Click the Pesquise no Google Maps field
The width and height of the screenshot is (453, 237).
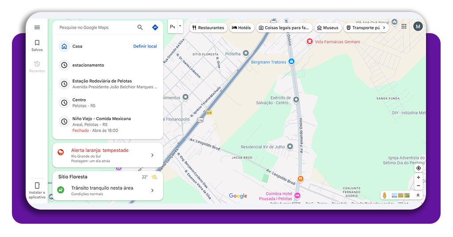pos(96,27)
